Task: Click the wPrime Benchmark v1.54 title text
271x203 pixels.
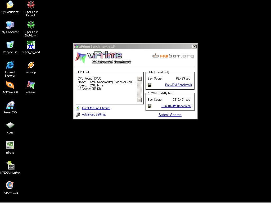Action: pos(97,47)
